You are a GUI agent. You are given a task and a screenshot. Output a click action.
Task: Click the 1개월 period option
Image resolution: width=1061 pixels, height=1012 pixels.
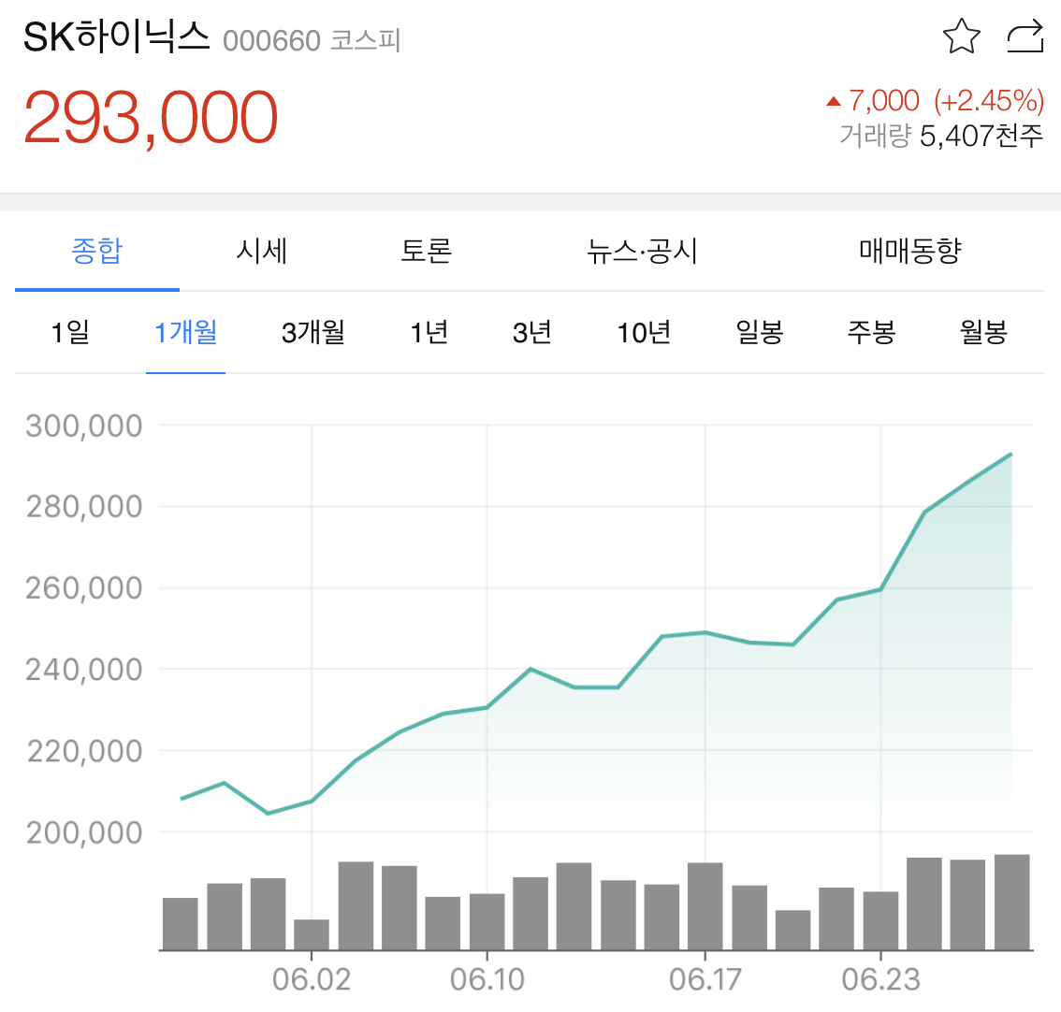(186, 332)
